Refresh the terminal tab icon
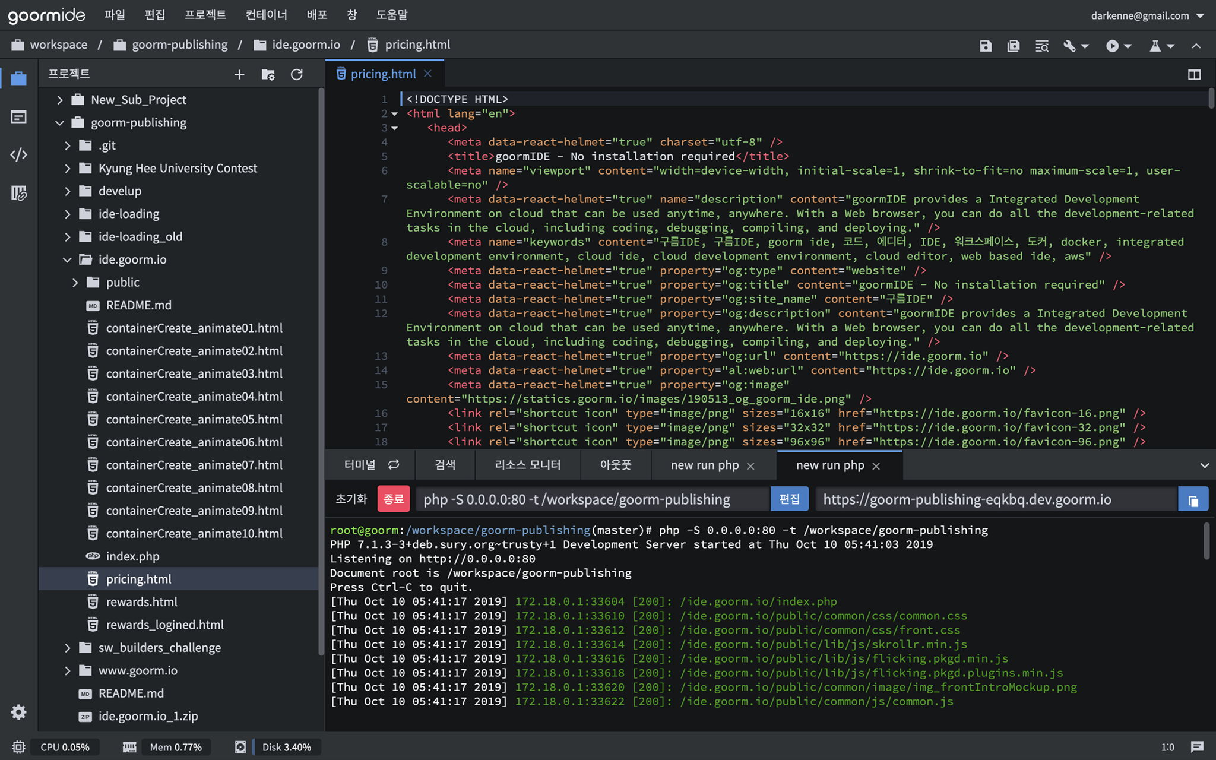The image size is (1216, 760). coord(394,464)
